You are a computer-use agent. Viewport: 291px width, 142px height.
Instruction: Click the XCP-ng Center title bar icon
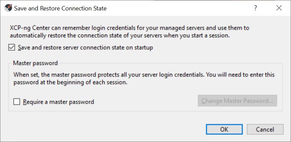pyautogui.click(x=8, y=8)
